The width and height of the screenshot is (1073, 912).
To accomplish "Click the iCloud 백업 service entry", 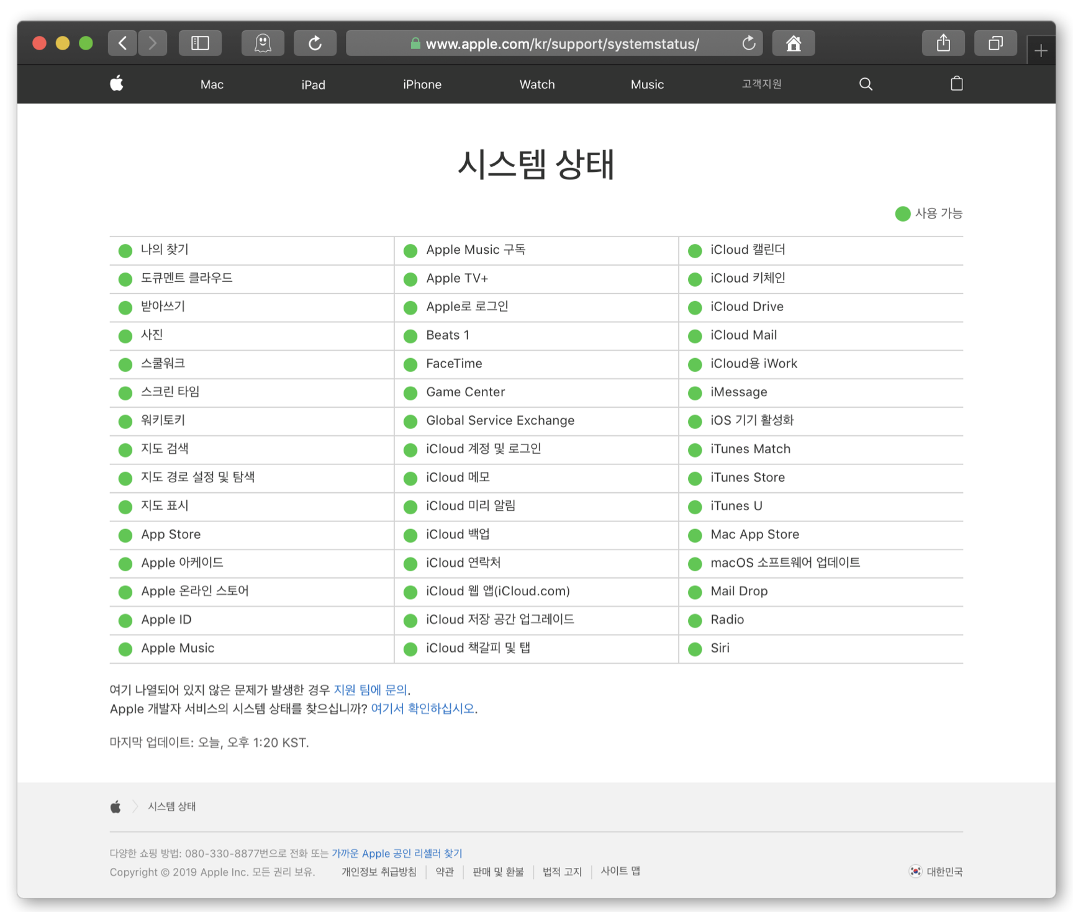I will [536, 535].
